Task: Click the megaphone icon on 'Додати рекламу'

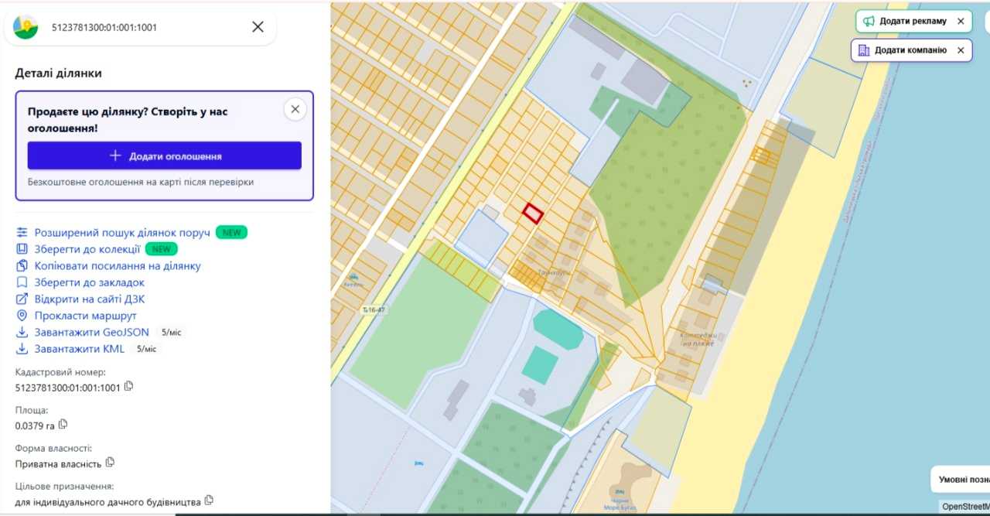Action: 869,21
